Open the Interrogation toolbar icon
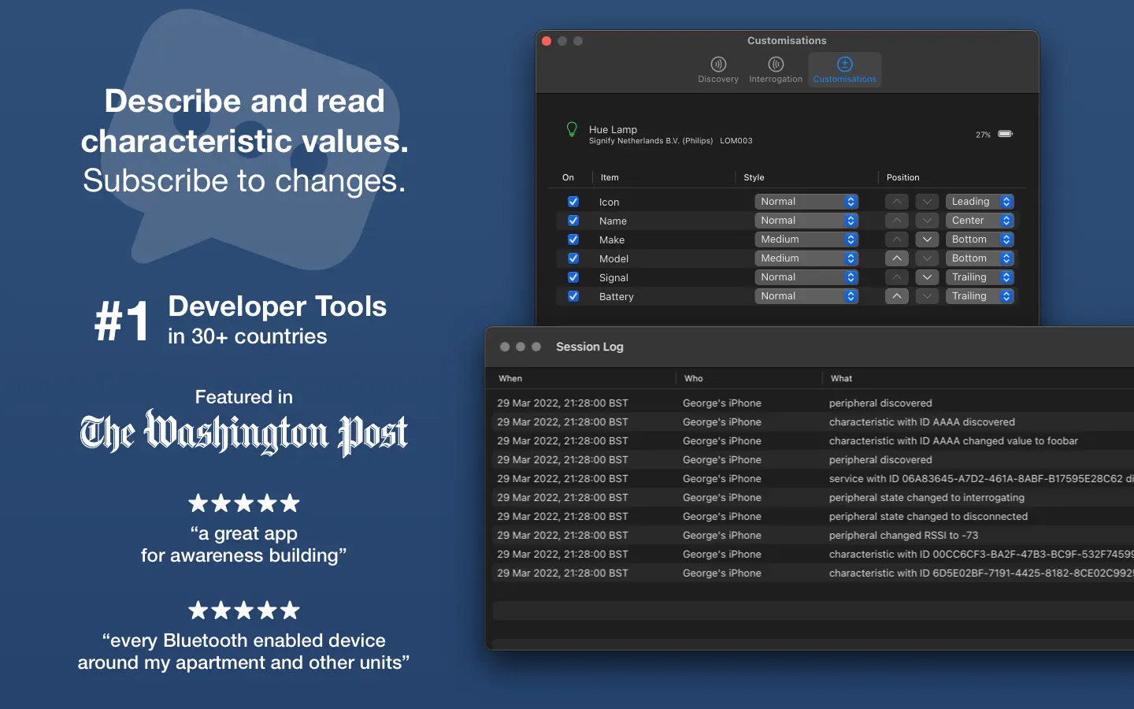 pos(776,69)
